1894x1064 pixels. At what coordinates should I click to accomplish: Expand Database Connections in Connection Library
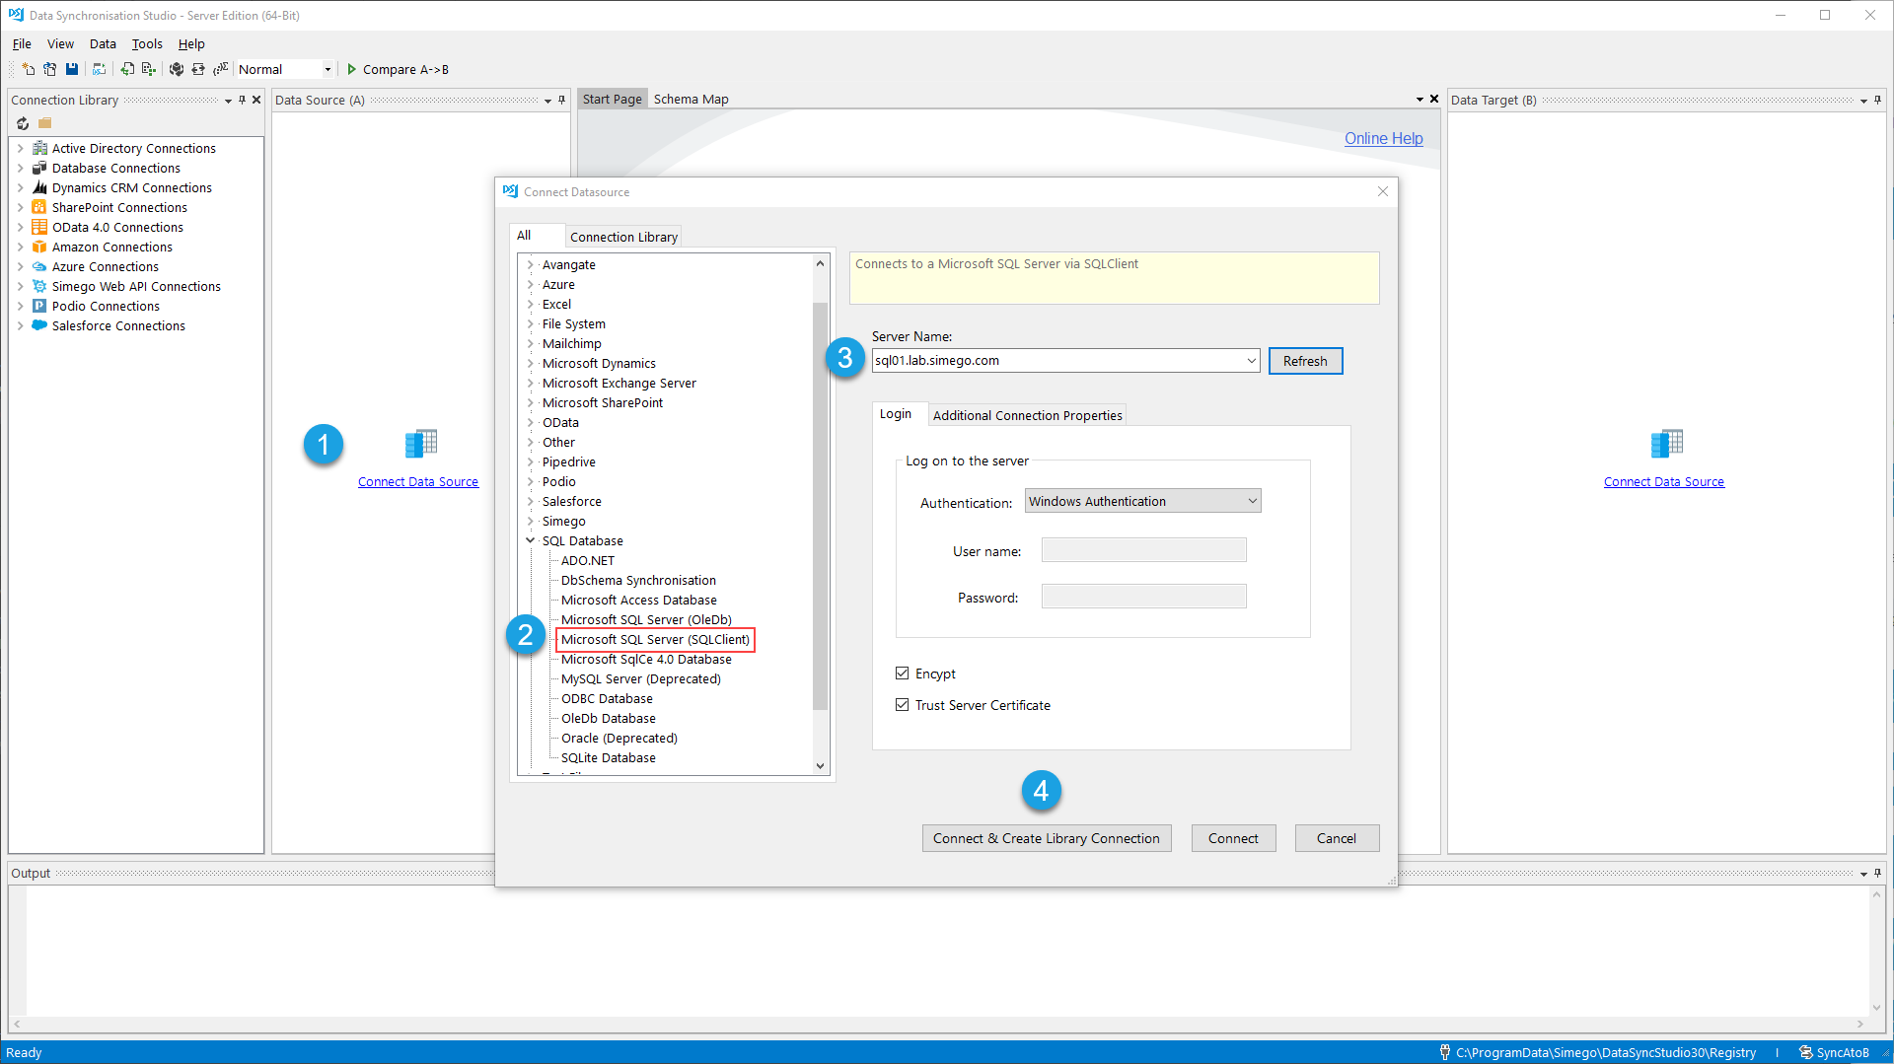click(20, 168)
